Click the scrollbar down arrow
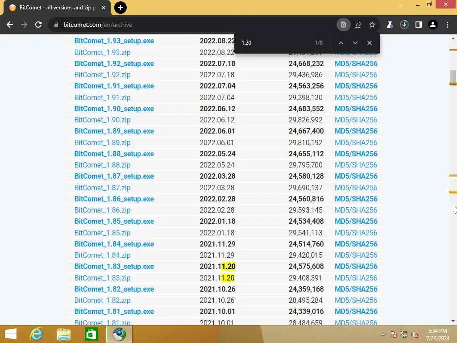 (453, 321)
